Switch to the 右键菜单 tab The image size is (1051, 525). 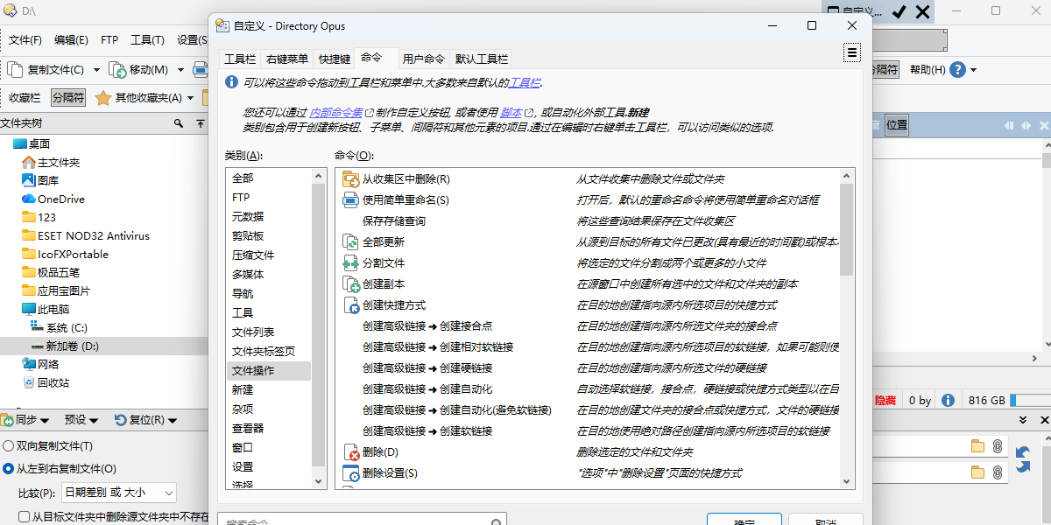(x=287, y=59)
